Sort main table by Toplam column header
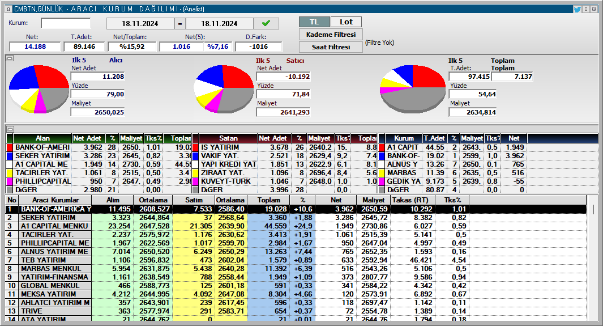The height and width of the screenshot is (326, 603). pos(269,200)
